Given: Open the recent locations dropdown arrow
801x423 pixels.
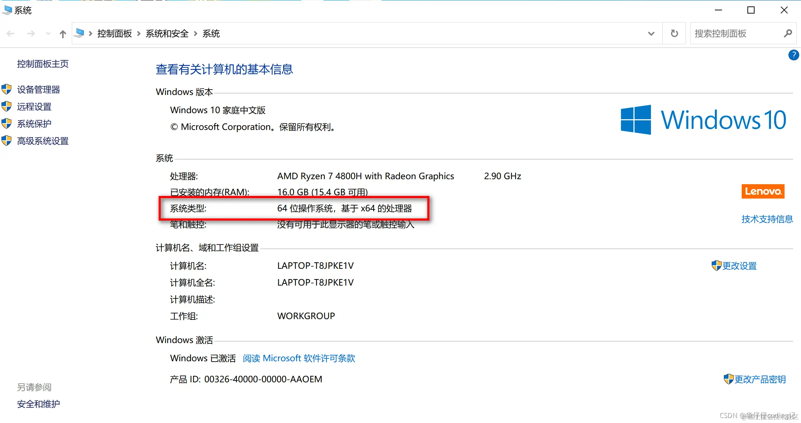Looking at the screenshot, I should (x=48, y=34).
